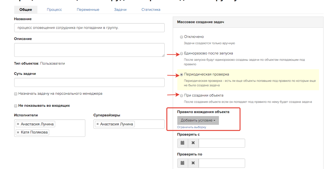Enable Назначать задачу на персонального менеджера
This screenshot has width=335, height=169.
(16, 94)
